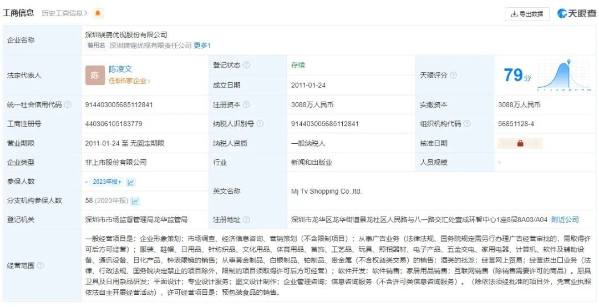This screenshot has height=307, width=599.
Task: Click the bell alert icon beside 历史工商信息
Action: click(x=98, y=13)
